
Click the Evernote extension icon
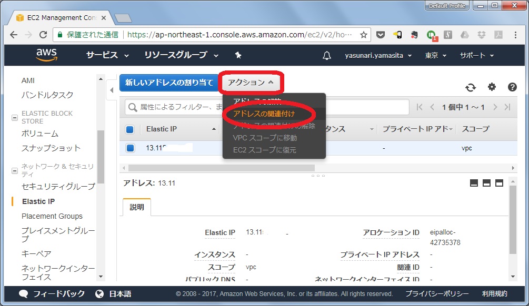pyautogui.click(x=414, y=35)
